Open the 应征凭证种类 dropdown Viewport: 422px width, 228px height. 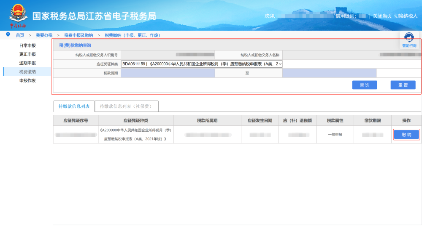[x=202, y=64]
